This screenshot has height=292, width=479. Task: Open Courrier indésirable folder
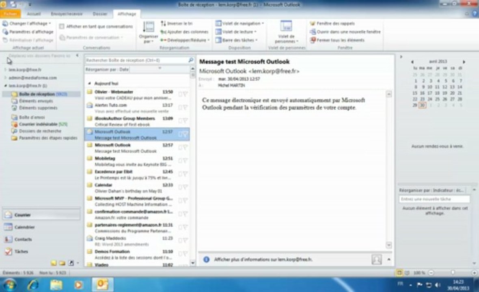tap(39, 124)
